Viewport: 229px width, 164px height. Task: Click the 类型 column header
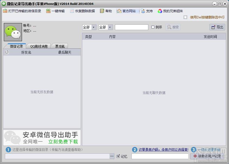[x=88, y=37]
